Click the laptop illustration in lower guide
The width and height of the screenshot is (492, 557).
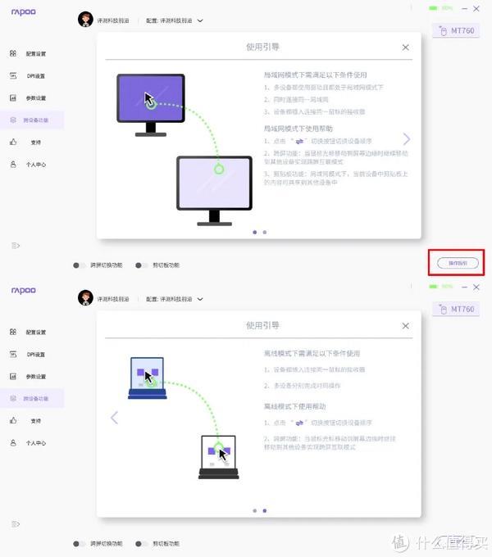[x=184, y=418]
